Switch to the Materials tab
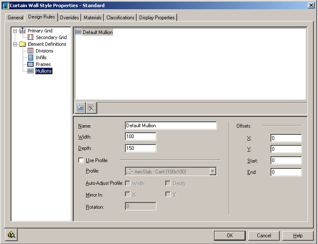Viewport: 318px width, 244px height. click(93, 18)
